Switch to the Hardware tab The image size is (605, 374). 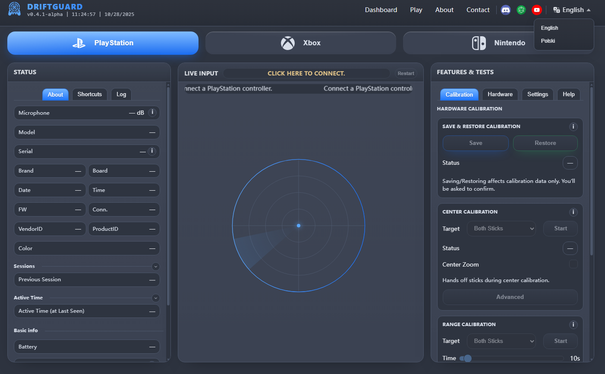click(x=500, y=94)
